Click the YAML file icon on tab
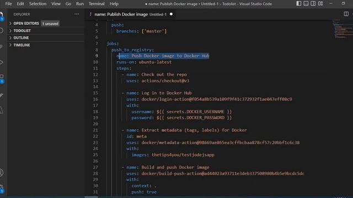 (x=90, y=14)
